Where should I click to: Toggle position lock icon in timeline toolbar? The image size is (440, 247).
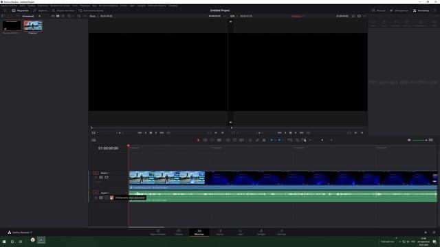click(x=264, y=140)
